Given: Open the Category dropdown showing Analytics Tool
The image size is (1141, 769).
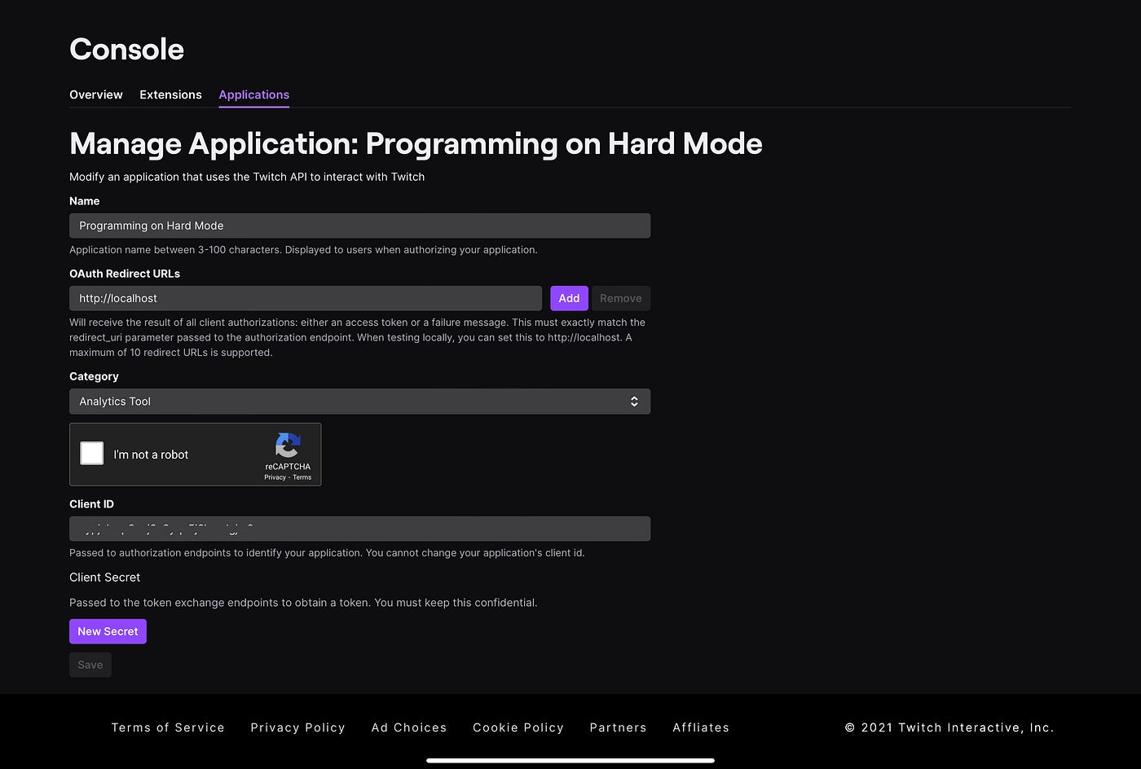Looking at the screenshot, I should [x=359, y=401].
